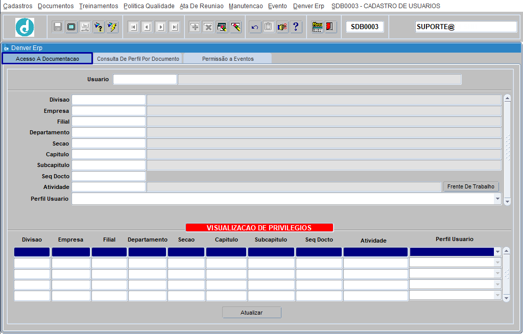Click the Denver 'd' logo icon
Image resolution: width=523 pixels, height=334 pixels.
pos(25,27)
